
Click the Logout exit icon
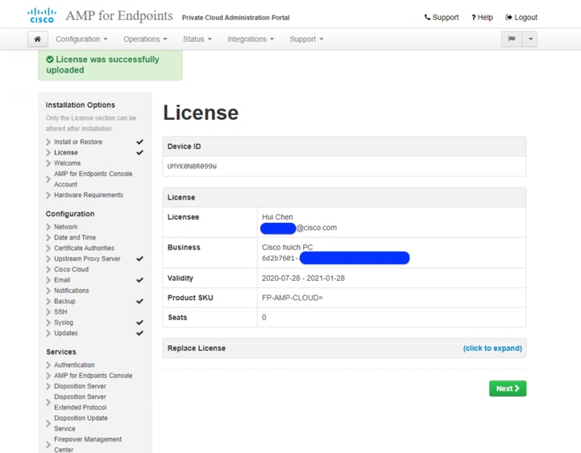(508, 17)
